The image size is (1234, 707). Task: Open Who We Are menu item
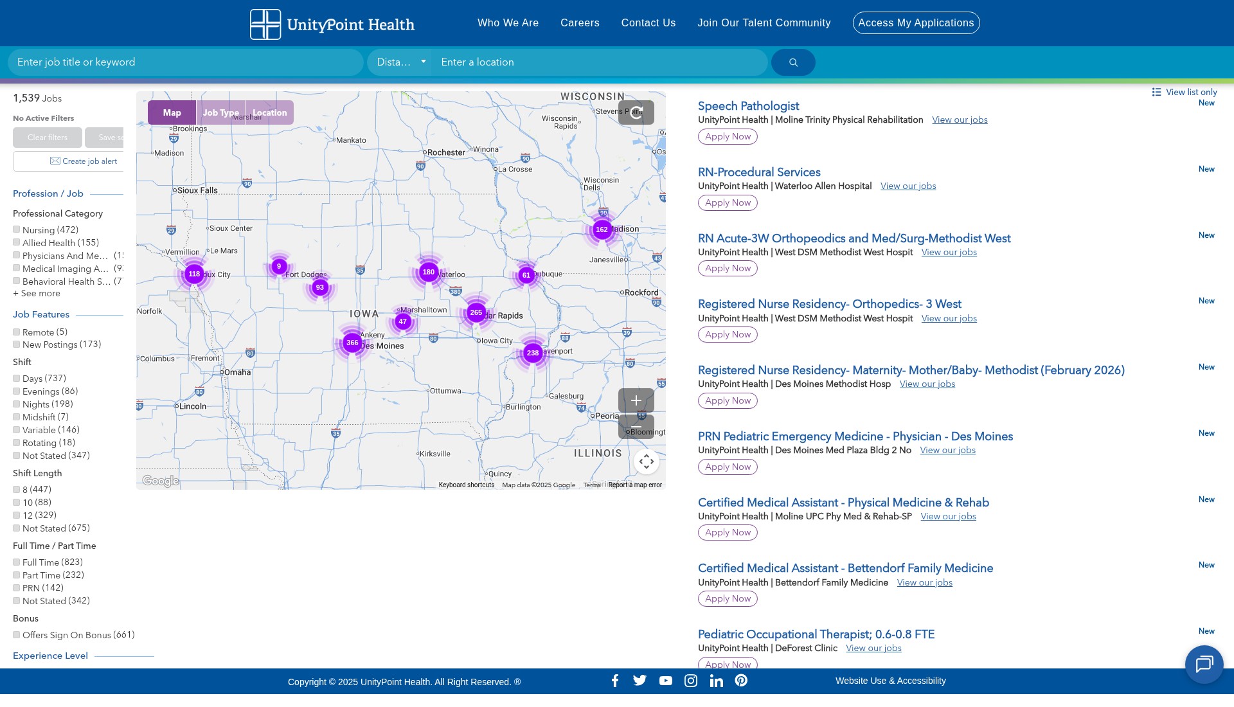[x=508, y=23]
